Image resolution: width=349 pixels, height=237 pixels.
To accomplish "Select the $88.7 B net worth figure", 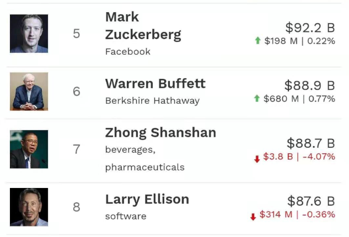I will 310,144.
